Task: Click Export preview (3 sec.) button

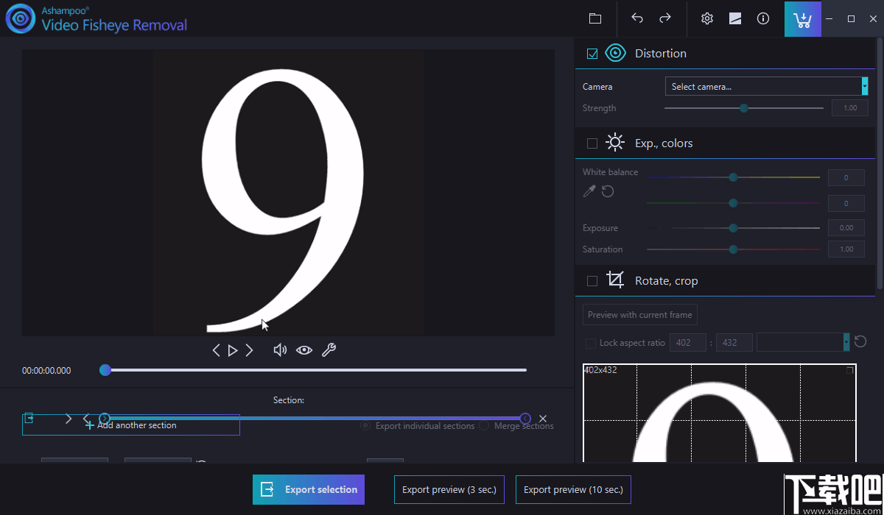Action: pos(449,489)
